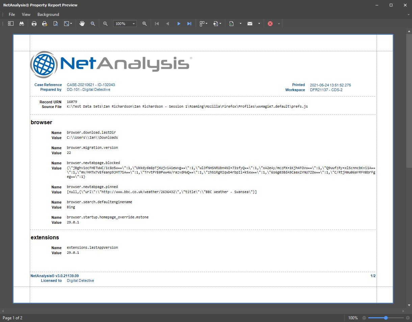The width and height of the screenshot is (412, 322).
Task: Select the Hand pan tool
Action: click(82, 24)
